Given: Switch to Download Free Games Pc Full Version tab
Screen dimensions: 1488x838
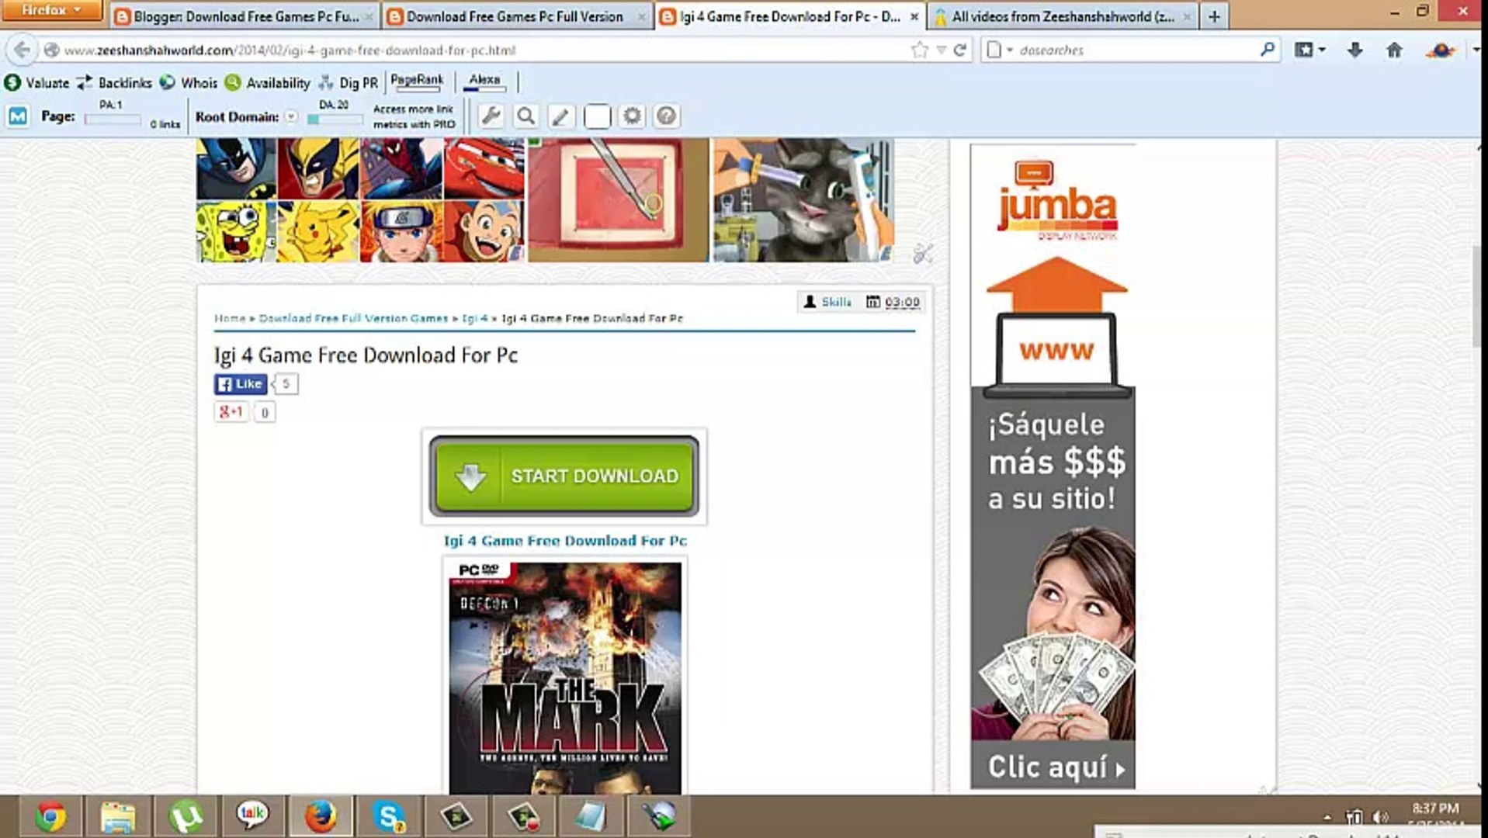Looking at the screenshot, I should coord(517,16).
